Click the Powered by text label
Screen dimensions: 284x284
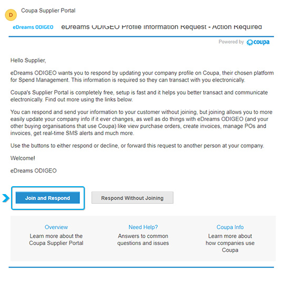[231, 42]
